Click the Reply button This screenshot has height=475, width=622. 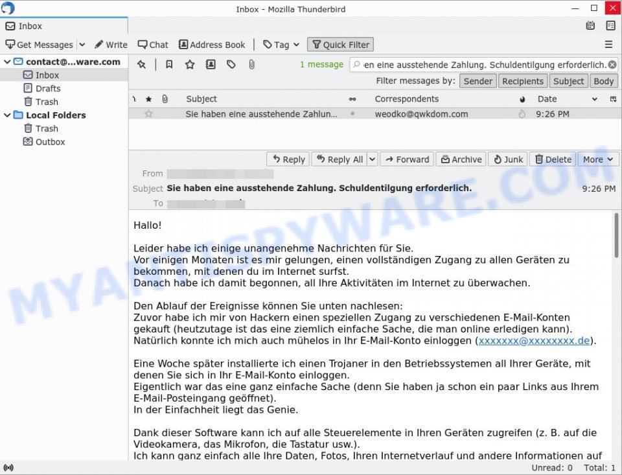288,159
